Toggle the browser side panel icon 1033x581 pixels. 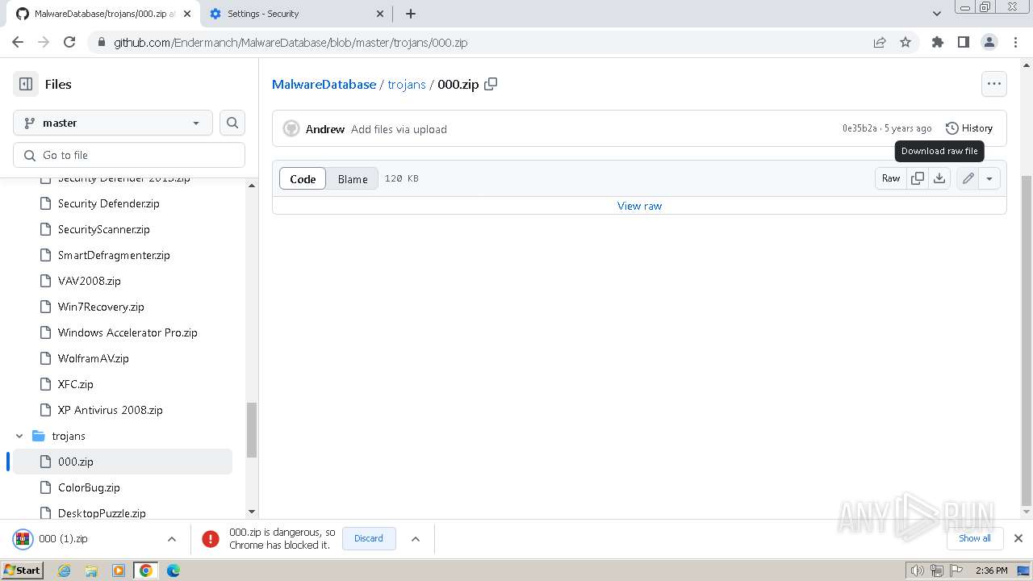pyautogui.click(x=964, y=43)
